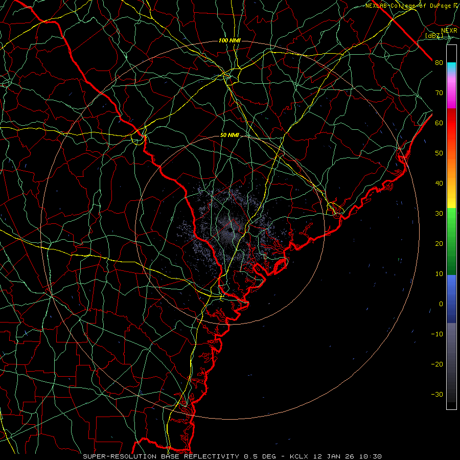Click the 80 value on the dBZ scale
The width and height of the screenshot is (460, 460).
coord(439,62)
